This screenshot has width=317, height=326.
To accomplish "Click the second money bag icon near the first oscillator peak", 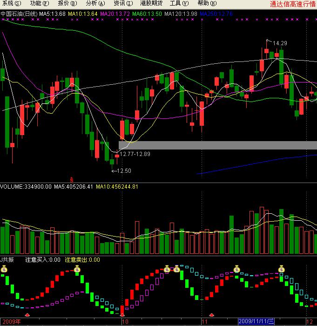I will coord(77,269).
